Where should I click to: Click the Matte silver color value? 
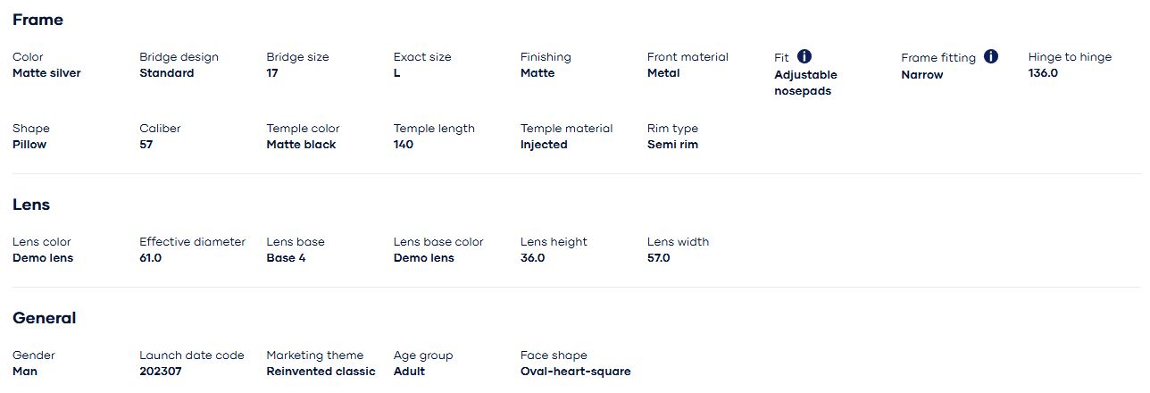point(46,73)
